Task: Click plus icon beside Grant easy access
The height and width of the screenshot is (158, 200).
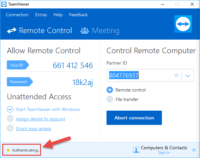Action: [x=10, y=128]
